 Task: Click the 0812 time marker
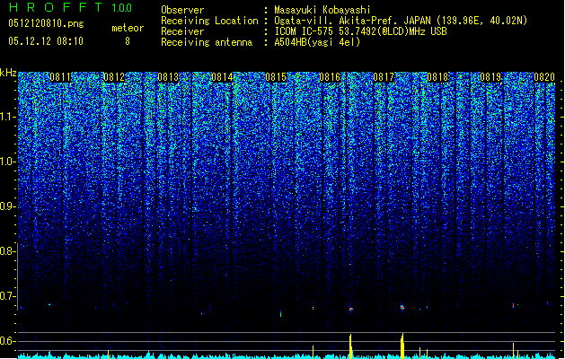tap(114, 77)
